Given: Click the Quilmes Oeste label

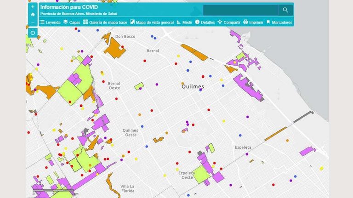Looking at the screenshot, I should tap(131, 132).
